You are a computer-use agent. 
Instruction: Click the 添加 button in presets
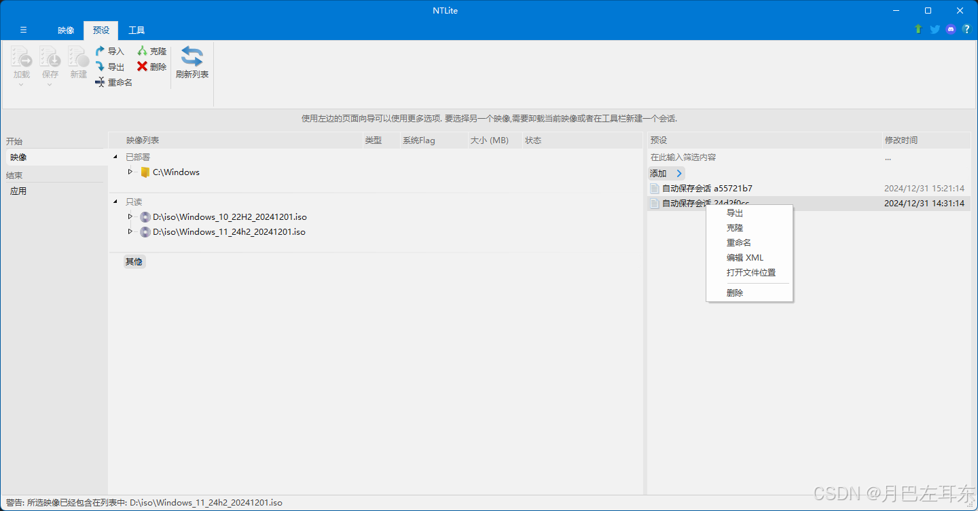[x=658, y=174]
